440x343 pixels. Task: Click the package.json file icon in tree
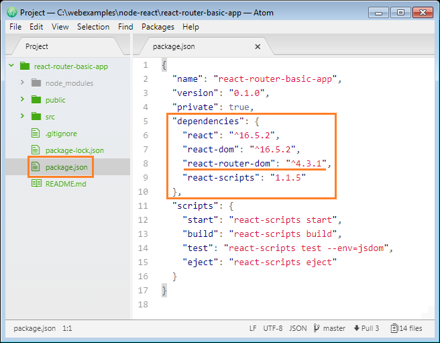pyautogui.click(x=36, y=167)
